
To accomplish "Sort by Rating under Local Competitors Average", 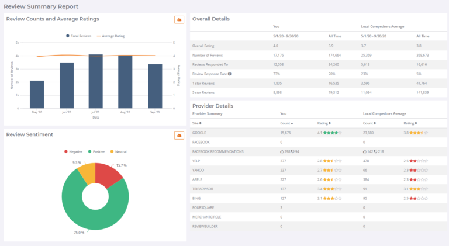I will (411, 123).
